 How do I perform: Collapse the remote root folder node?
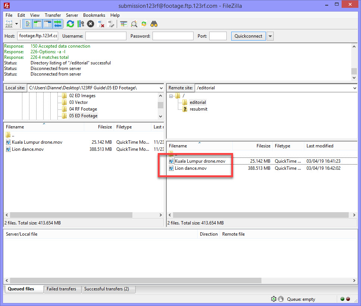[x=171, y=96]
